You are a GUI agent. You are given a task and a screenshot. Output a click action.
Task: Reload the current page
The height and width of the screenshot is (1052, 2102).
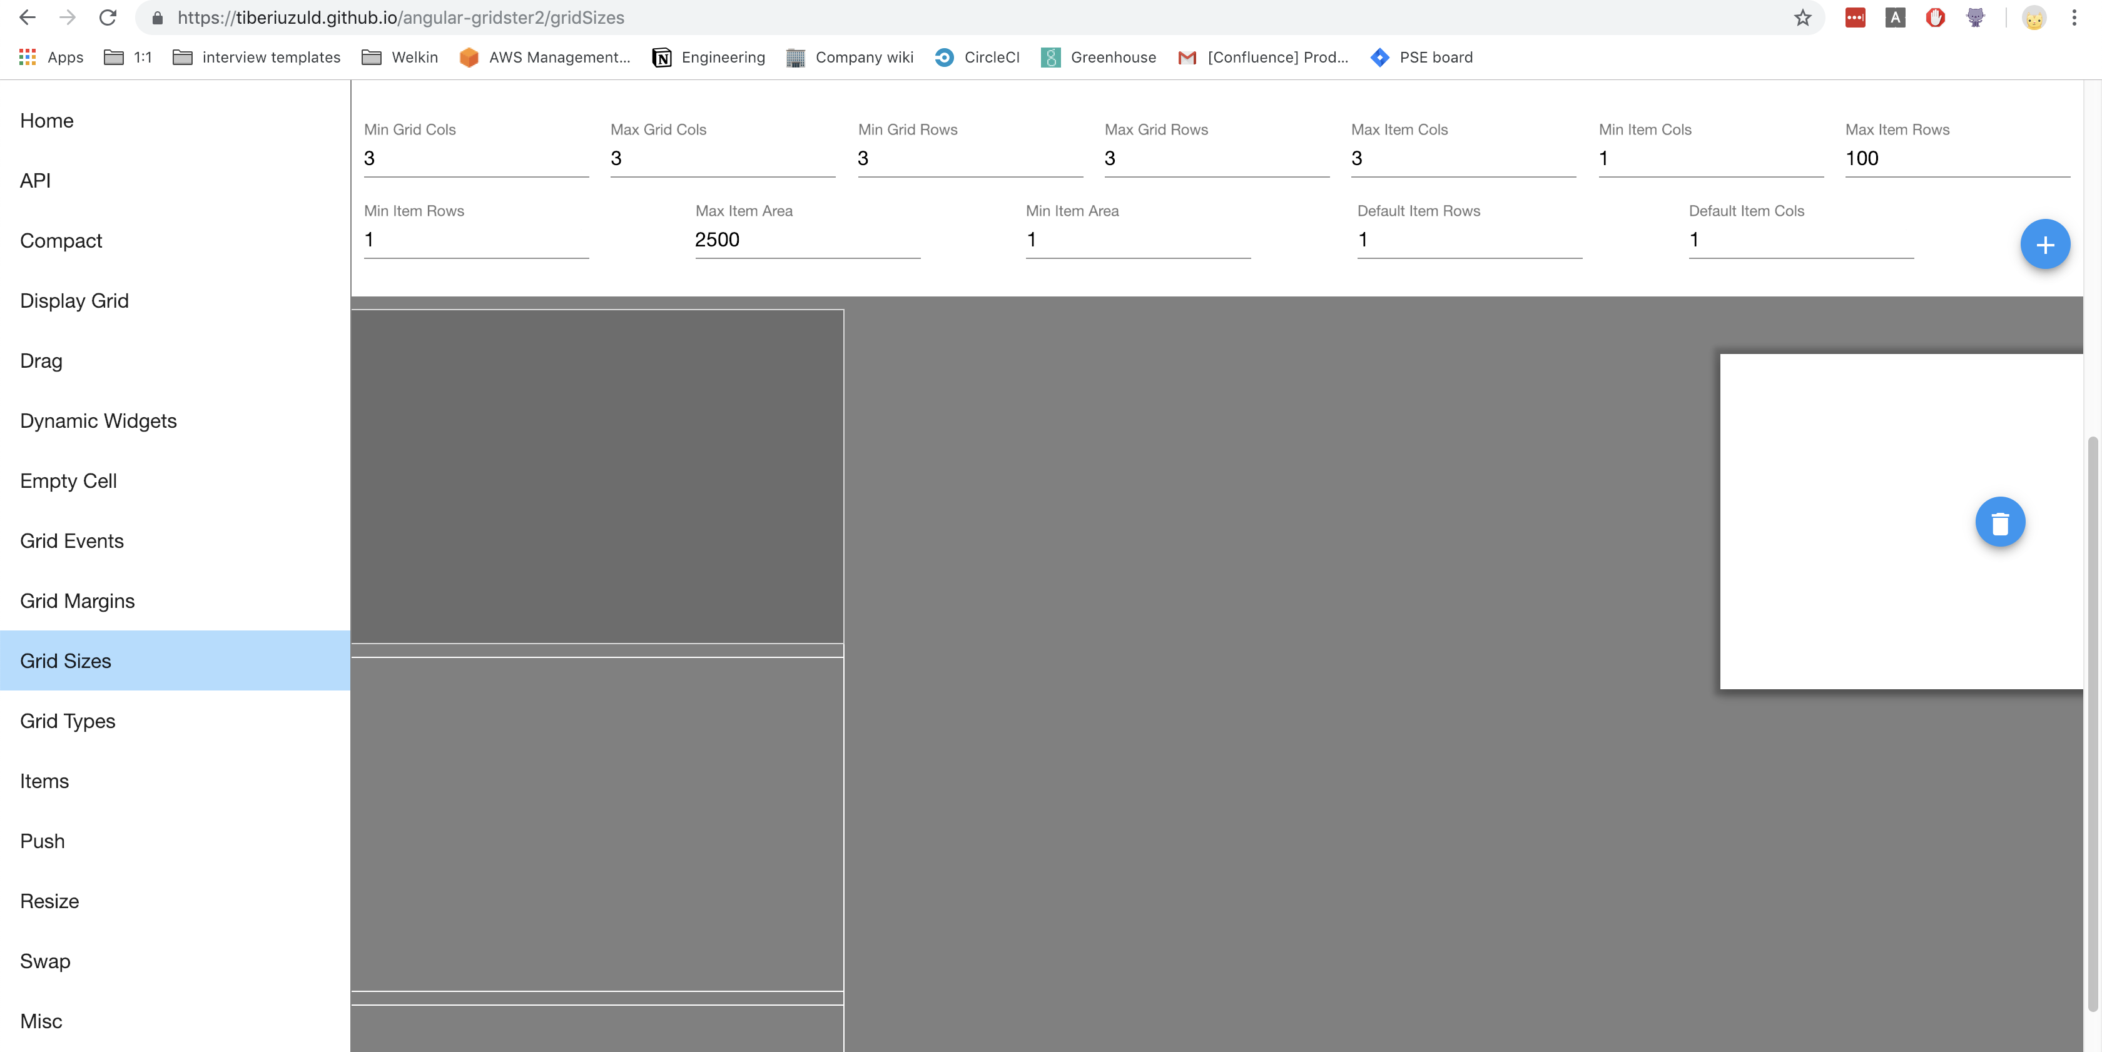[x=108, y=17]
